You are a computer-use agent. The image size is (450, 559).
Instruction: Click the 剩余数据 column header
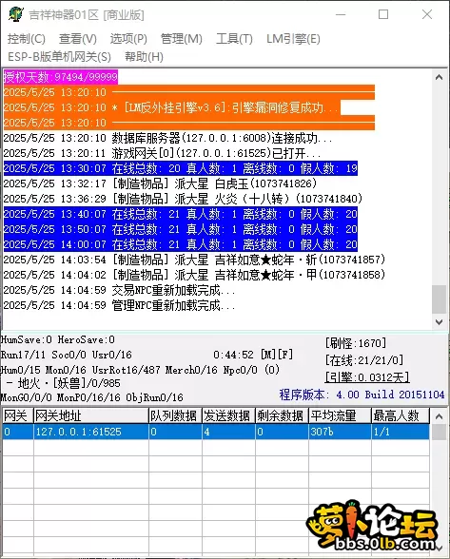click(x=282, y=415)
